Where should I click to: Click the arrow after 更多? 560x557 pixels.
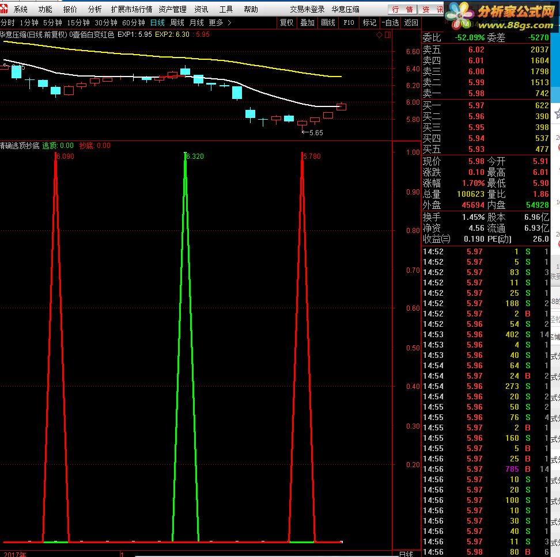pos(229,23)
